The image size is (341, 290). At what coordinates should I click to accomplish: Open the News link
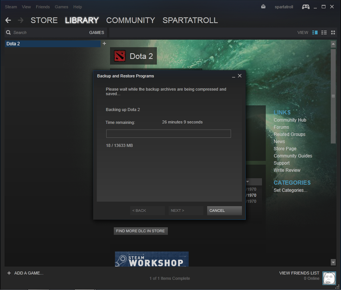tap(279, 142)
